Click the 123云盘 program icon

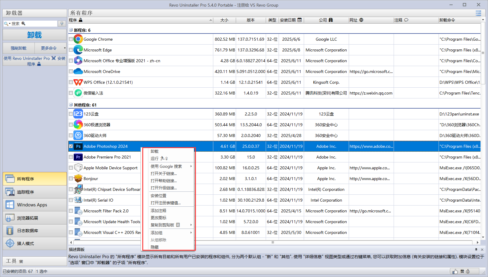pos(78,114)
